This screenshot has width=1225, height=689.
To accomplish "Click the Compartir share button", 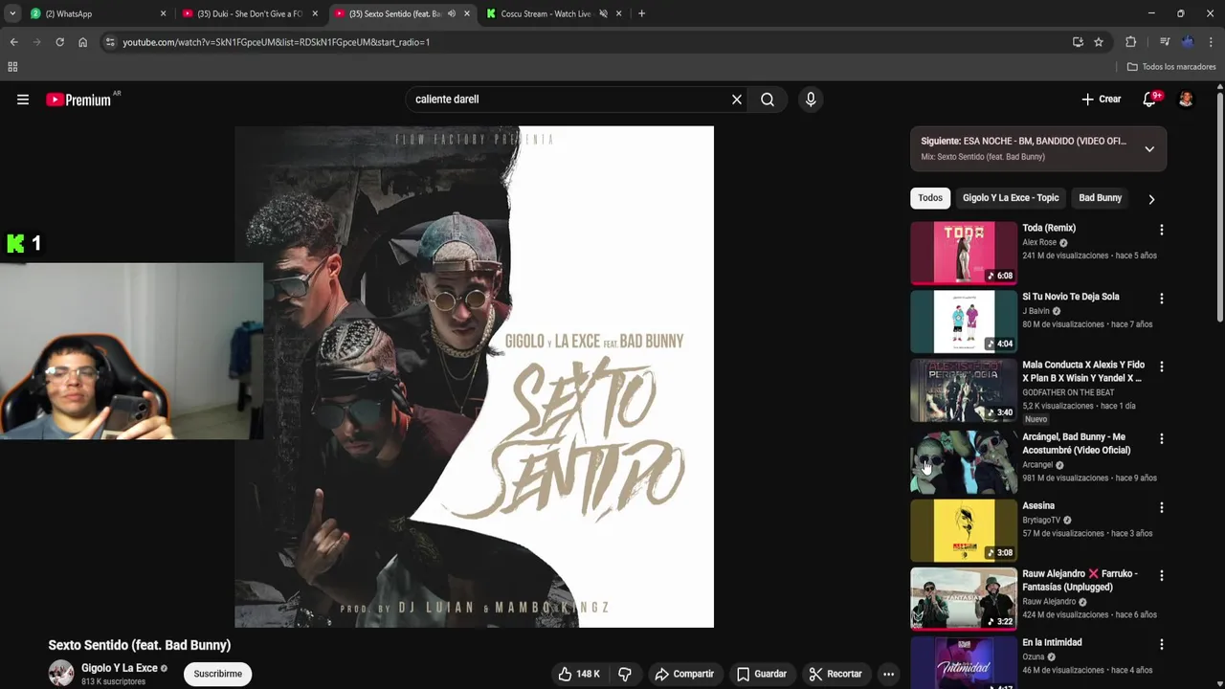I will [x=684, y=674].
